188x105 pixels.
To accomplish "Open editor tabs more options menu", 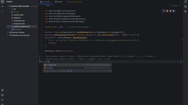I will click(x=180, y=2).
